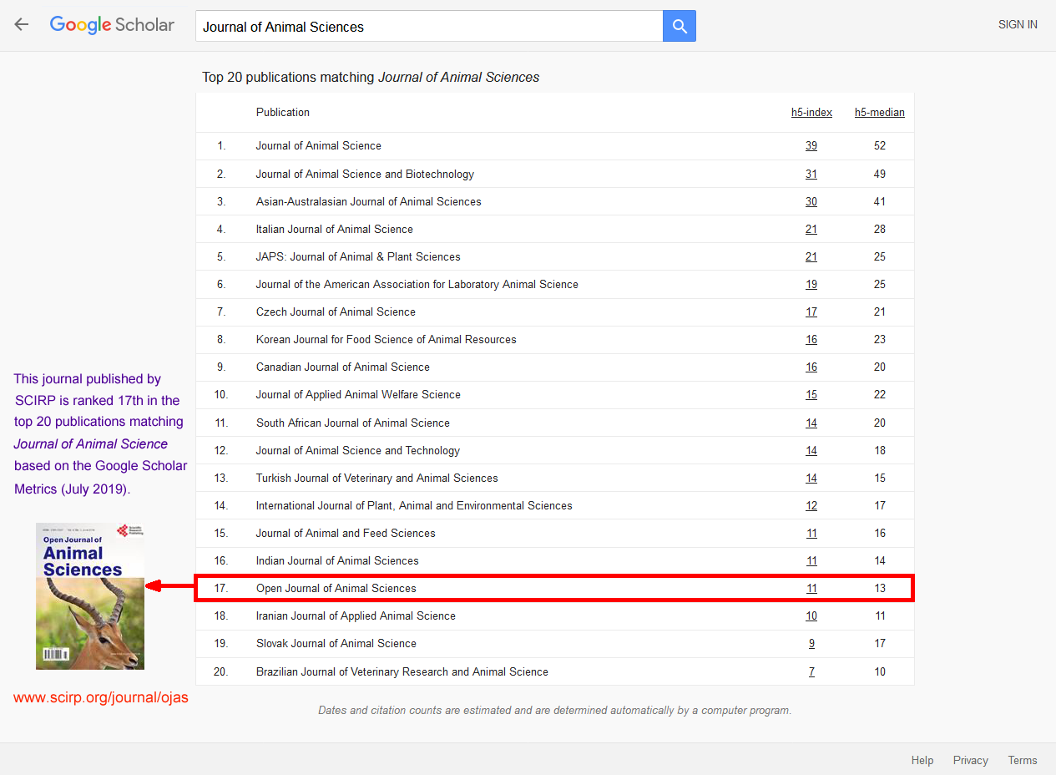This screenshot has height=775, width=1056.
Task: Click 'Indian Journal of Animal Sciences' text
Action: click(337, 561)
